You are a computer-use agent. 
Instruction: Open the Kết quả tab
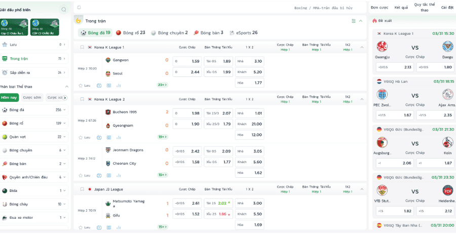tap(401, 8)
